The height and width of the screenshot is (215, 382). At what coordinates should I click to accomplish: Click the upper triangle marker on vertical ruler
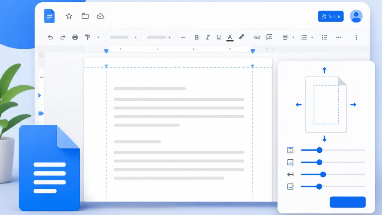pos(40,95)
